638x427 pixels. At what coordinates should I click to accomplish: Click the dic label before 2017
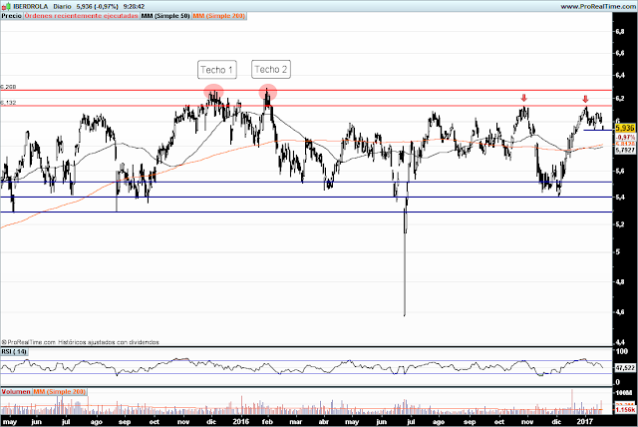pos(556,422)
